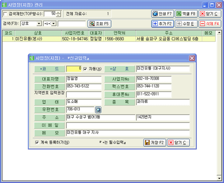The height and width of the screenshot is (183, 224).
Task: Click the search keyword input field
Action: click(x=72, y=24)
